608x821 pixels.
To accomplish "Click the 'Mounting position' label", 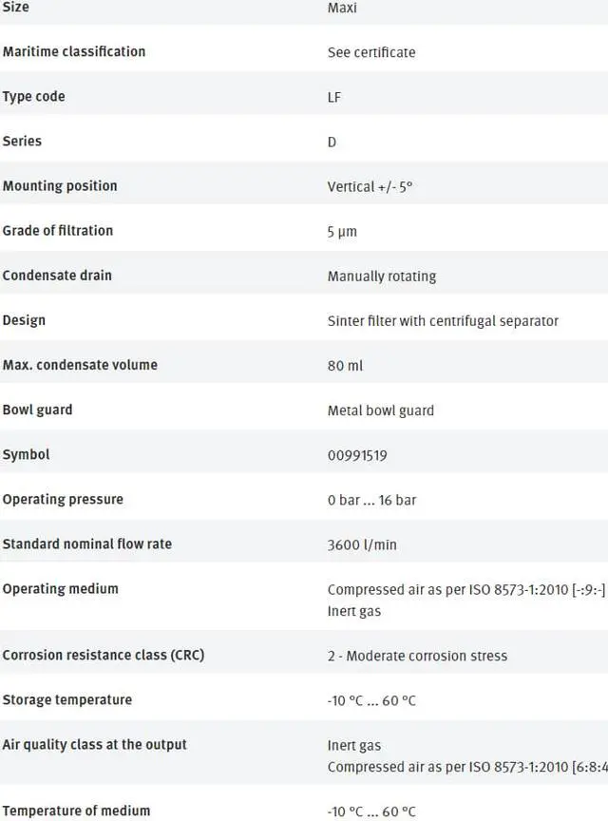I will pyautogui.click(x=60, y=185).
